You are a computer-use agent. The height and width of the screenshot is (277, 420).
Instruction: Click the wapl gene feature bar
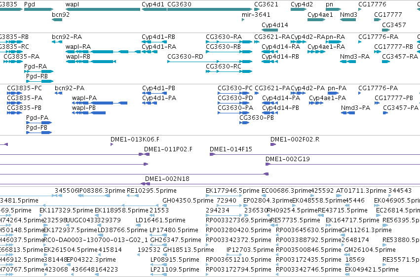(x=103, y=9)
